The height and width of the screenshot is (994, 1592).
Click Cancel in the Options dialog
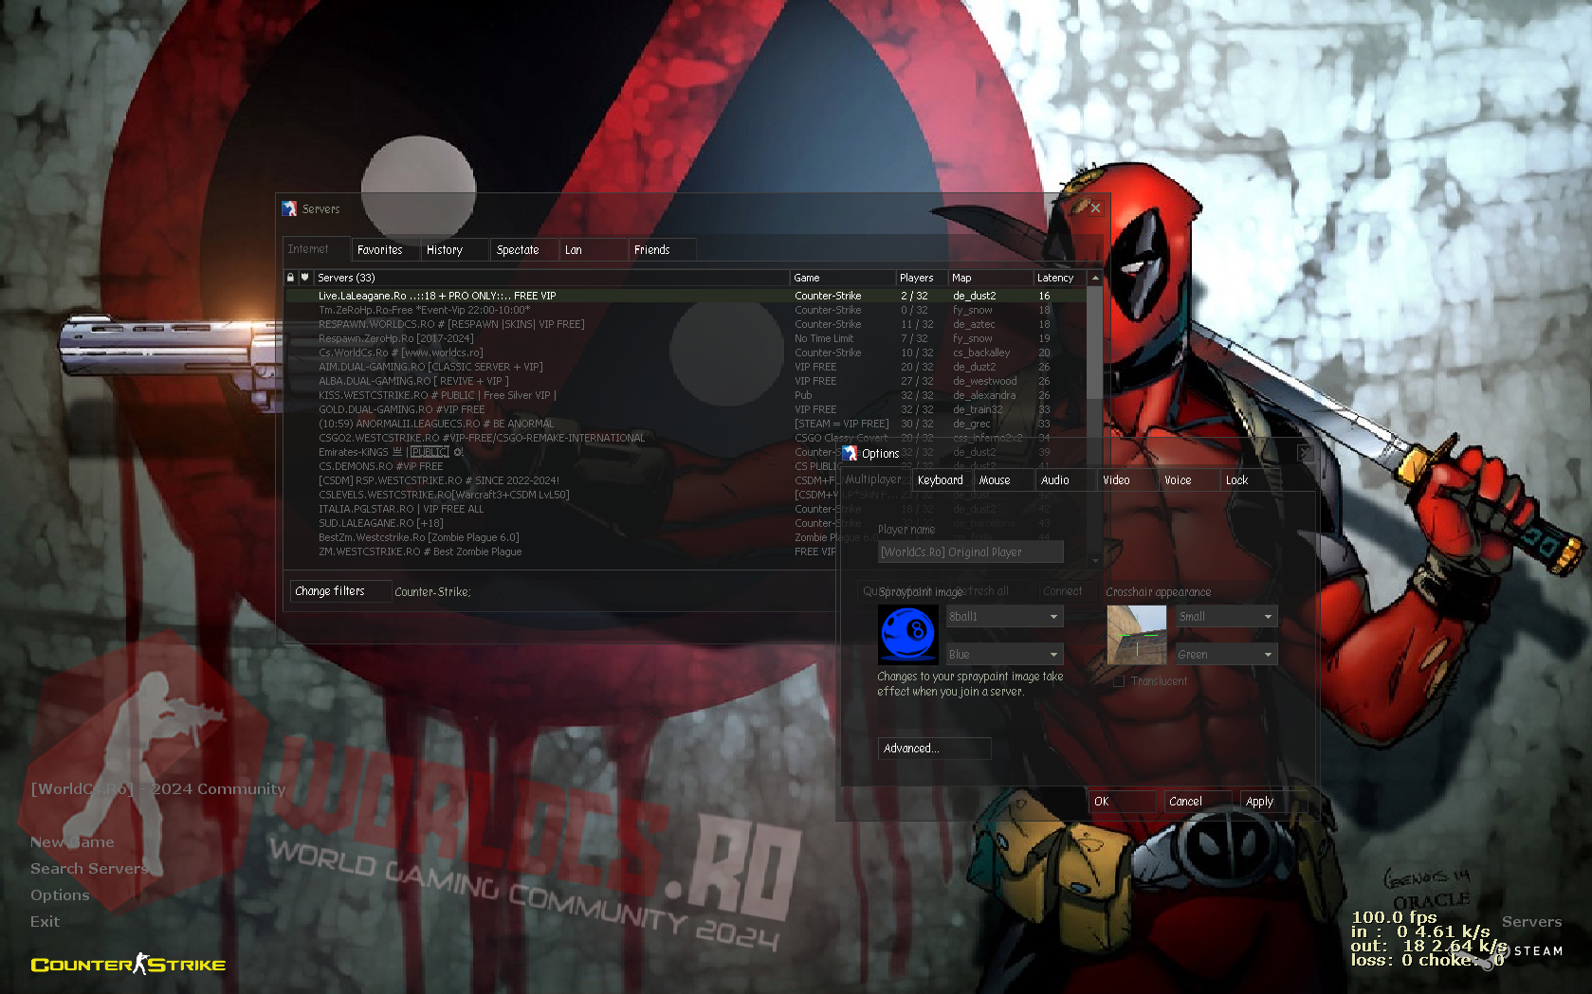pos(1198,802)
